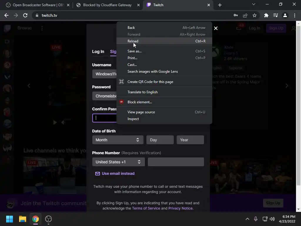
Task: Select Reload in the context menu
Action: (164, 41)
